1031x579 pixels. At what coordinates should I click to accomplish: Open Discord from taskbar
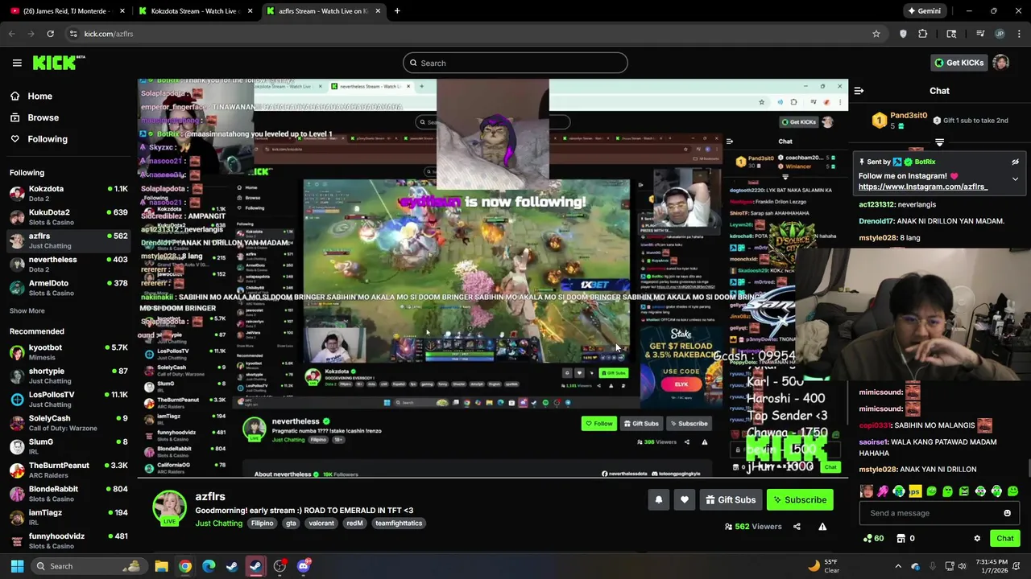point(304,566)
